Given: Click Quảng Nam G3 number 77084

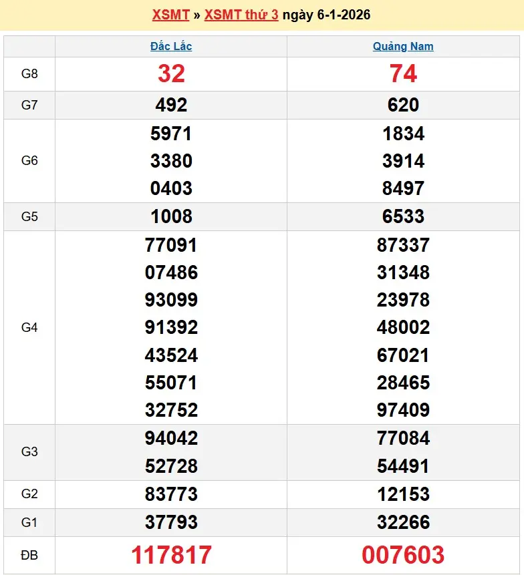Looking at the screenshot, I should coord(403,438).
